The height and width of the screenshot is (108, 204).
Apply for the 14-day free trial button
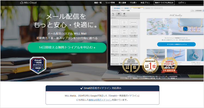(67, 48)
